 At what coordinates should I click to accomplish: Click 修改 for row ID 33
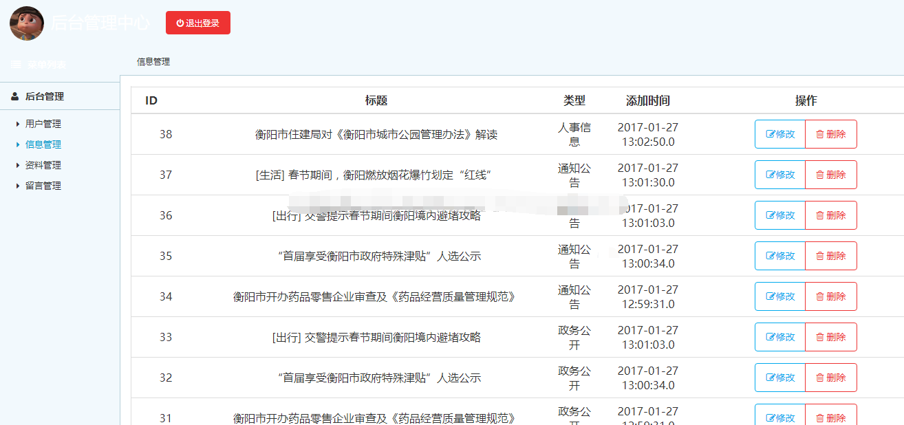point(780,337)
